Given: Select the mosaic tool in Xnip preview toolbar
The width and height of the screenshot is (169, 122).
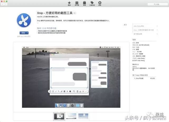Looking at the screenshot, I should click(x=64, y=91).
